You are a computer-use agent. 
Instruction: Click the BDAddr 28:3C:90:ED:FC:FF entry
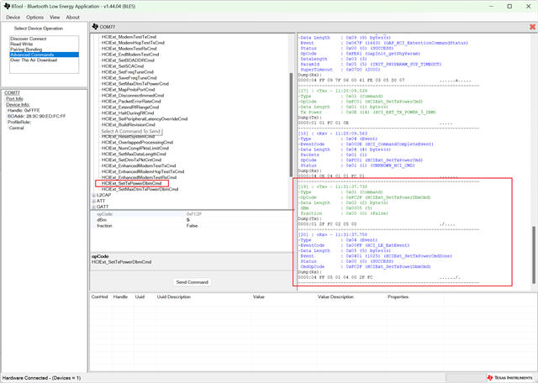coord(36,116)
